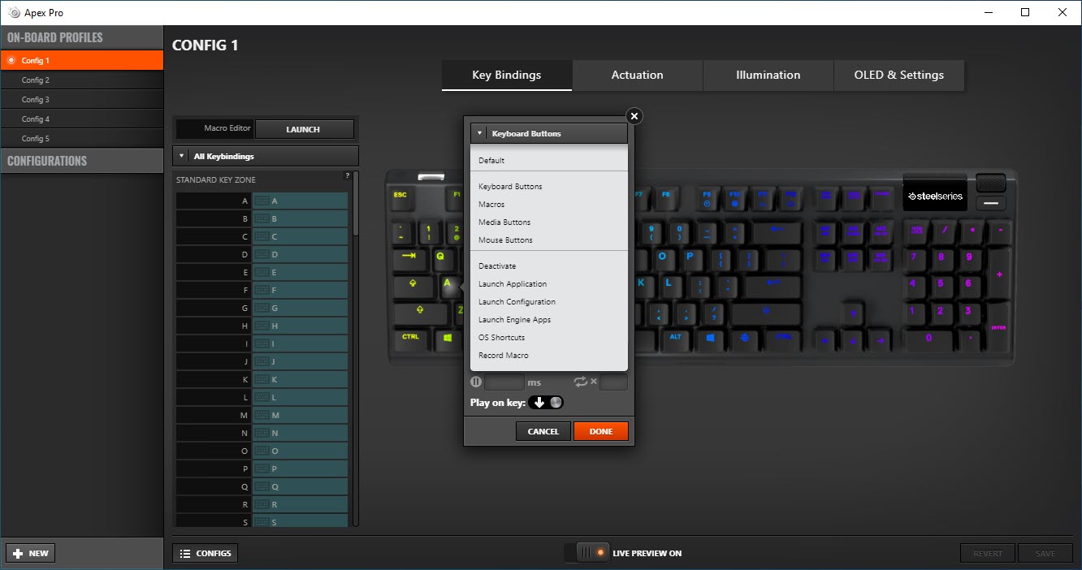The width and height of the screenshot is (1082, 570).
Task: Toggle the Live Preview switch
Action: tap(587, 553)
